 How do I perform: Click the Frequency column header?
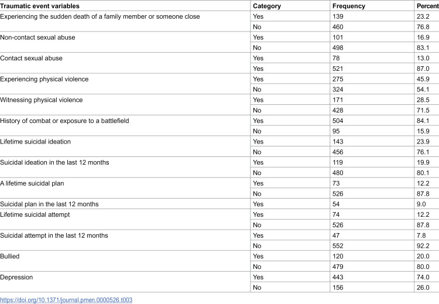(349, 6)
